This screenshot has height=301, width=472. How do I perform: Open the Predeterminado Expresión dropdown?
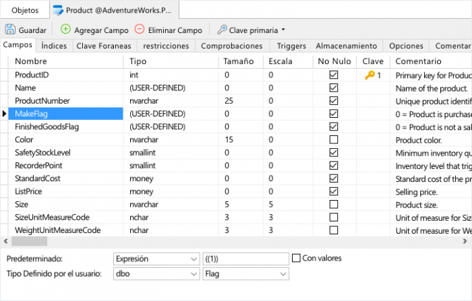pyautogui.click(x=156, y=259)
